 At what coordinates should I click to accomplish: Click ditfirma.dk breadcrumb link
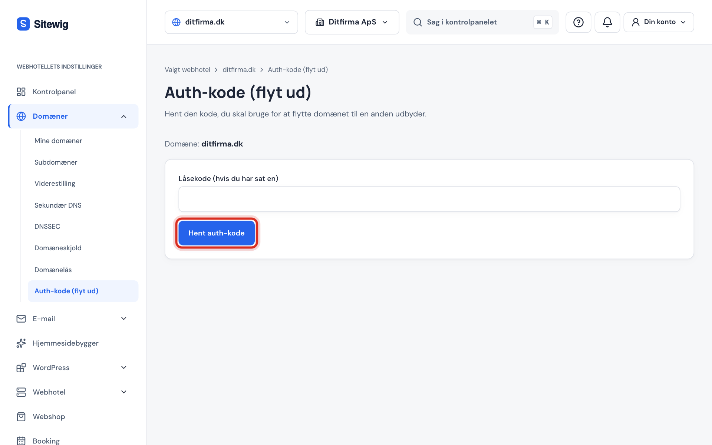point(239,70)
